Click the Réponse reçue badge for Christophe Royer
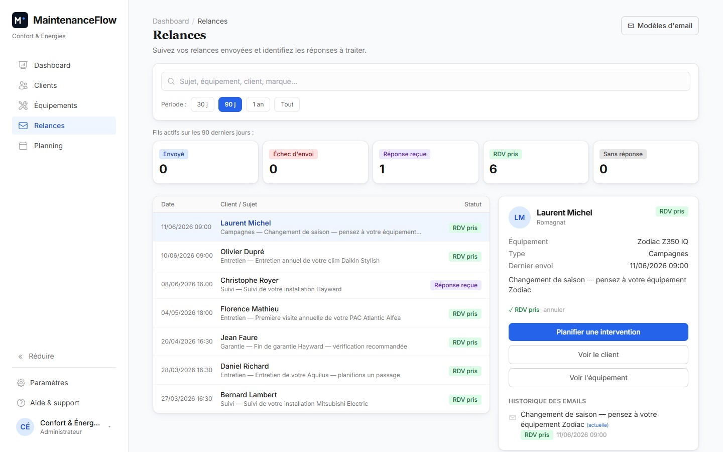The width and height of the screenshot is (723, 452). 456,285
